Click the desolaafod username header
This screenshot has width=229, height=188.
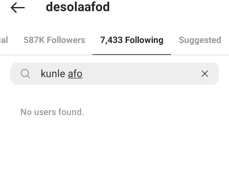(78, 7)
